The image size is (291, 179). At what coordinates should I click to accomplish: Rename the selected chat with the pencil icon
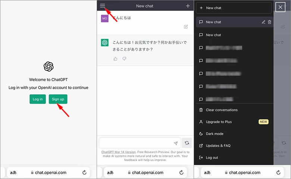click(x=263, y=22)
